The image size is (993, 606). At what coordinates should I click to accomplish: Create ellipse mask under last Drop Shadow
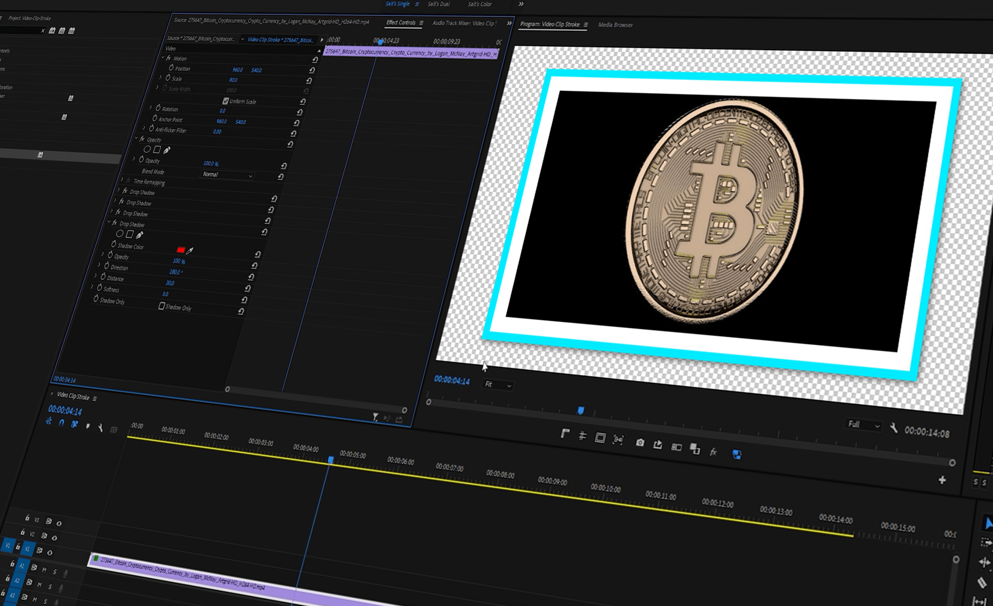coord(119,234)
